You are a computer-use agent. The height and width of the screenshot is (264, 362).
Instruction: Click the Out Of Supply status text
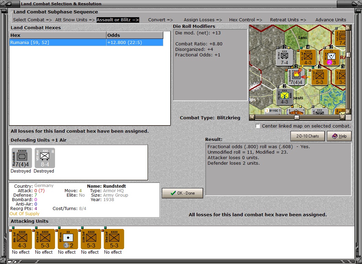[x=24, y=214]
